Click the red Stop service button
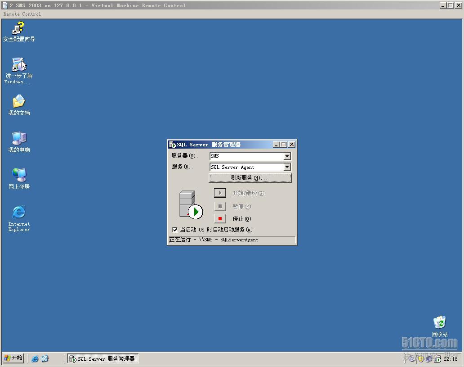 point(220,218)
